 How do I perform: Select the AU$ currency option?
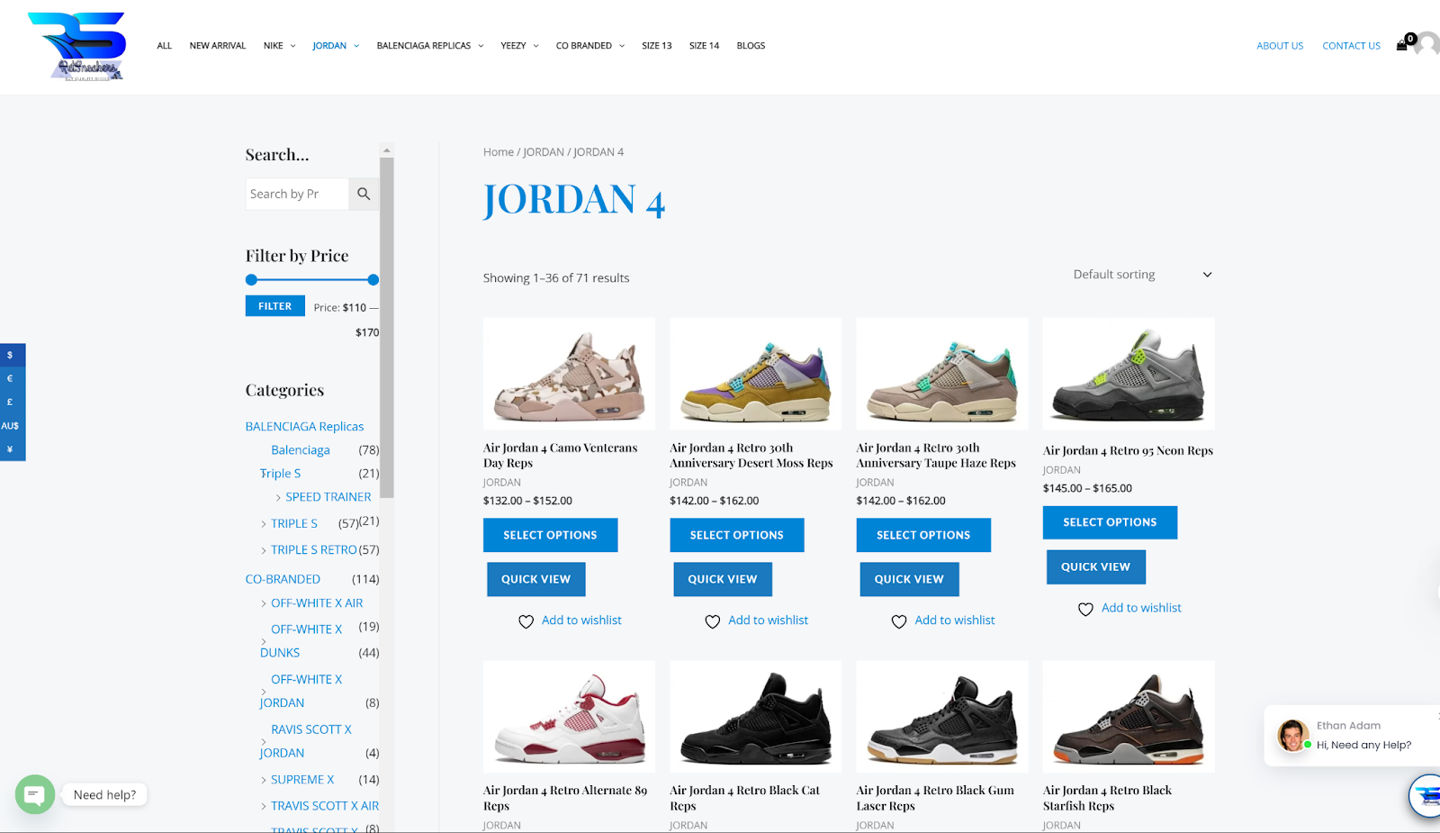11,425
